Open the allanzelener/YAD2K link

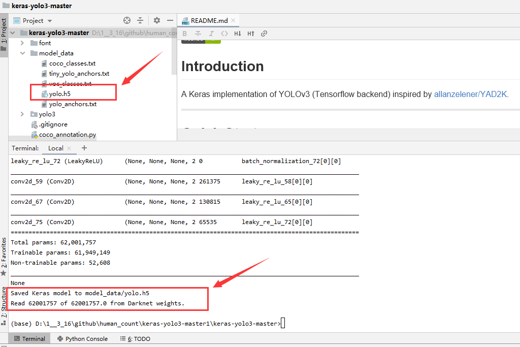click(x=470, y=94)
